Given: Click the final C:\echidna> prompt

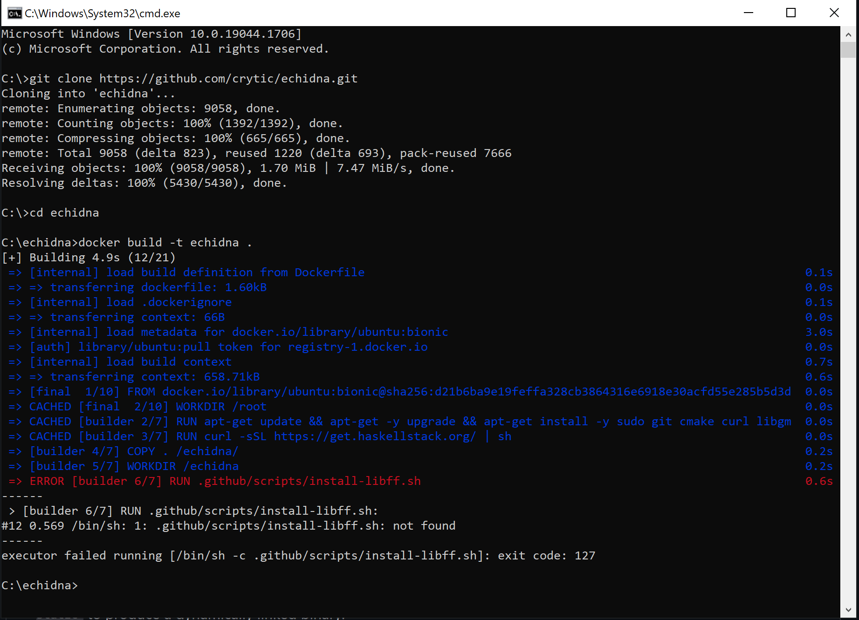Looking at the screenshot, I should [40, 586].
